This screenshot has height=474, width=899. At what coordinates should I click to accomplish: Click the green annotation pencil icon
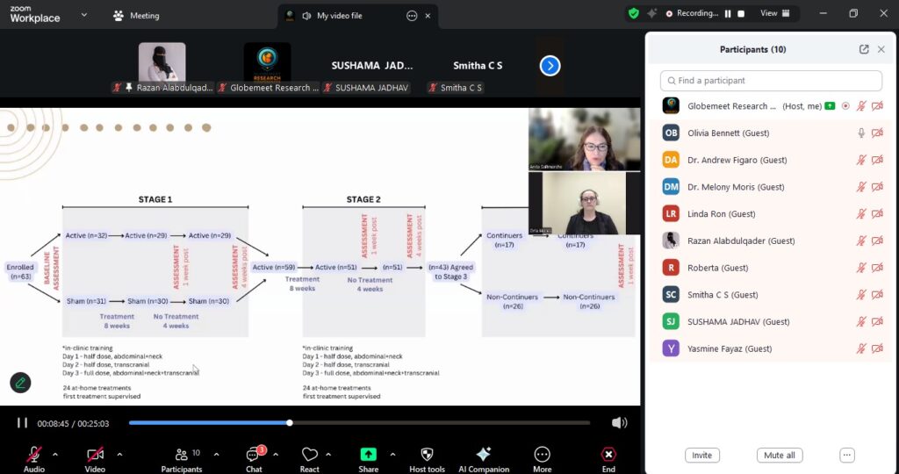(x=20, y=383)
